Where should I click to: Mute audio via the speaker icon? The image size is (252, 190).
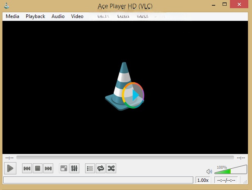209,172
